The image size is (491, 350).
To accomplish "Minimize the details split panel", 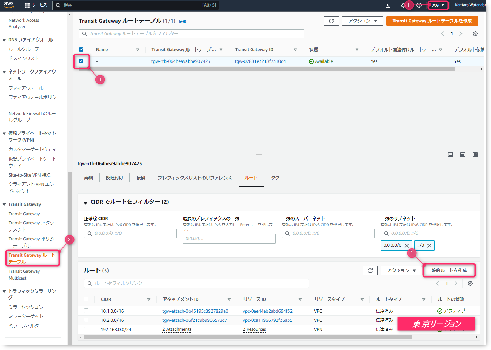I will pos(450,155).
